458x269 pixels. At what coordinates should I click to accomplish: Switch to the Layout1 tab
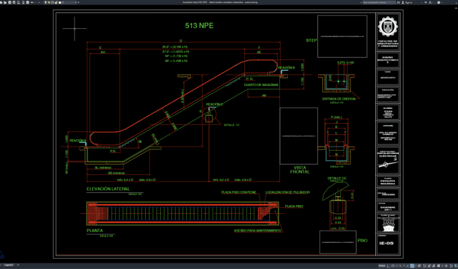(x=9, y=265)
